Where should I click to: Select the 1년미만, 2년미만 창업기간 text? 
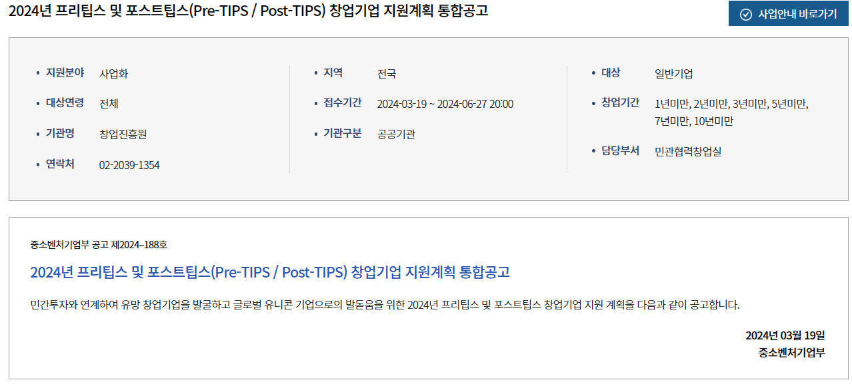click(x=732, y=112)
